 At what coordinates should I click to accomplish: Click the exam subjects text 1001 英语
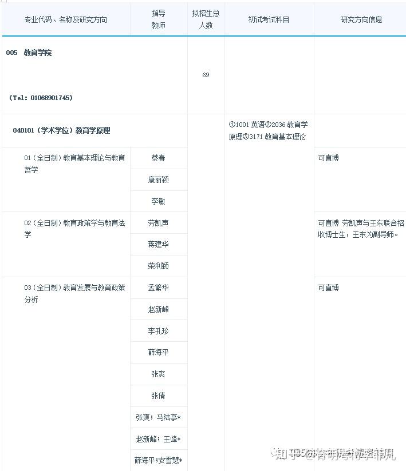pyautogui.click(x=246, y=125)
